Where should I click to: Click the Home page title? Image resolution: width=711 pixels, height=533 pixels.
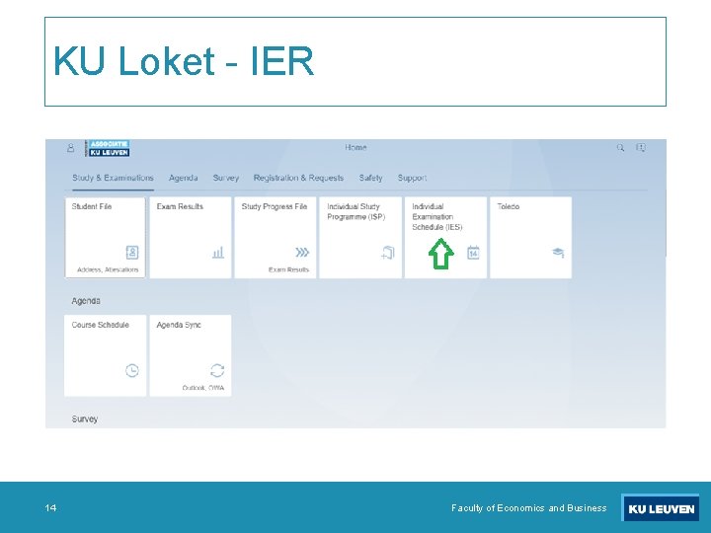click(355, 147)
